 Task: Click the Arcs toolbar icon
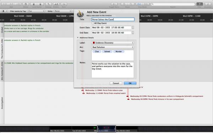pos(64,4)
